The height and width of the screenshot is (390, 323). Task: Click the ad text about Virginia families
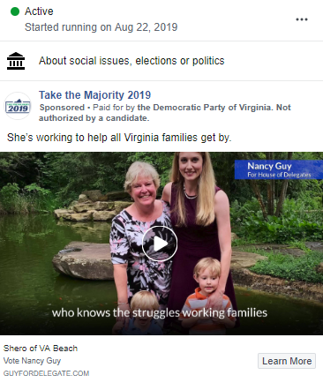[x=119, y=138]
